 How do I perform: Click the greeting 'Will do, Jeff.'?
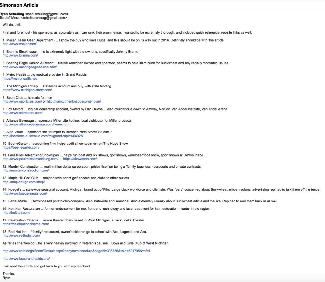pos(12,25)
